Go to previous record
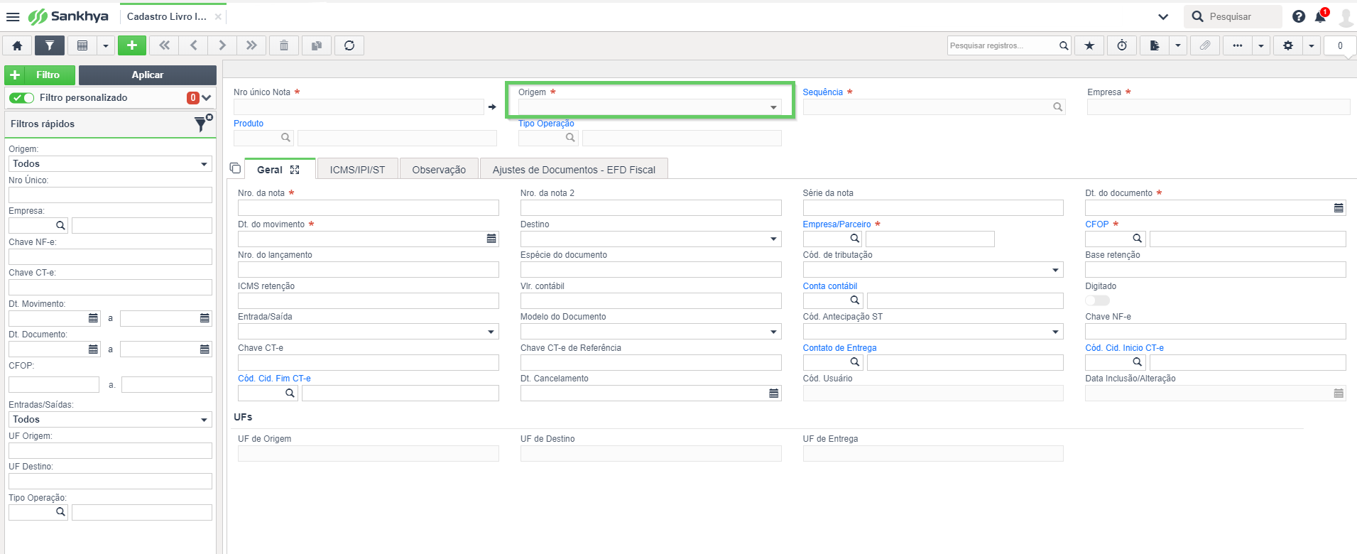1357x554 pixels. (x=193, y=45)
